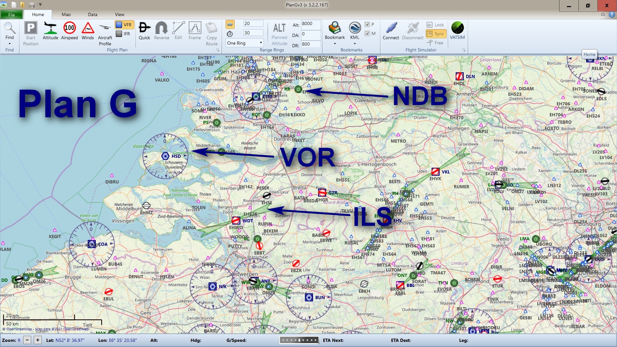The width and height of the screenshot is (617, 347).
Task: Switch to the Map ribbon tab
Action: click(x=66, y=14)
